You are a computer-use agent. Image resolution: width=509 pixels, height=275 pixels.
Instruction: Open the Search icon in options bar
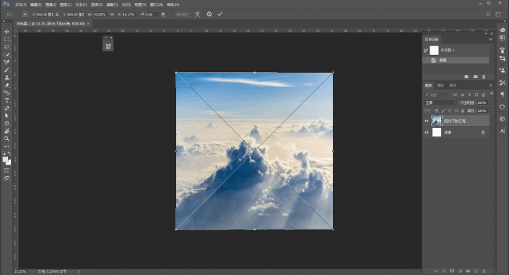point(487,14)
